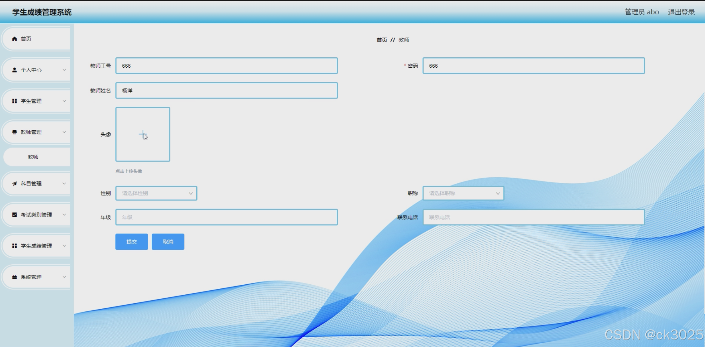
Task: Click 首页 in the breadcrumb
Action: point(381,40)
